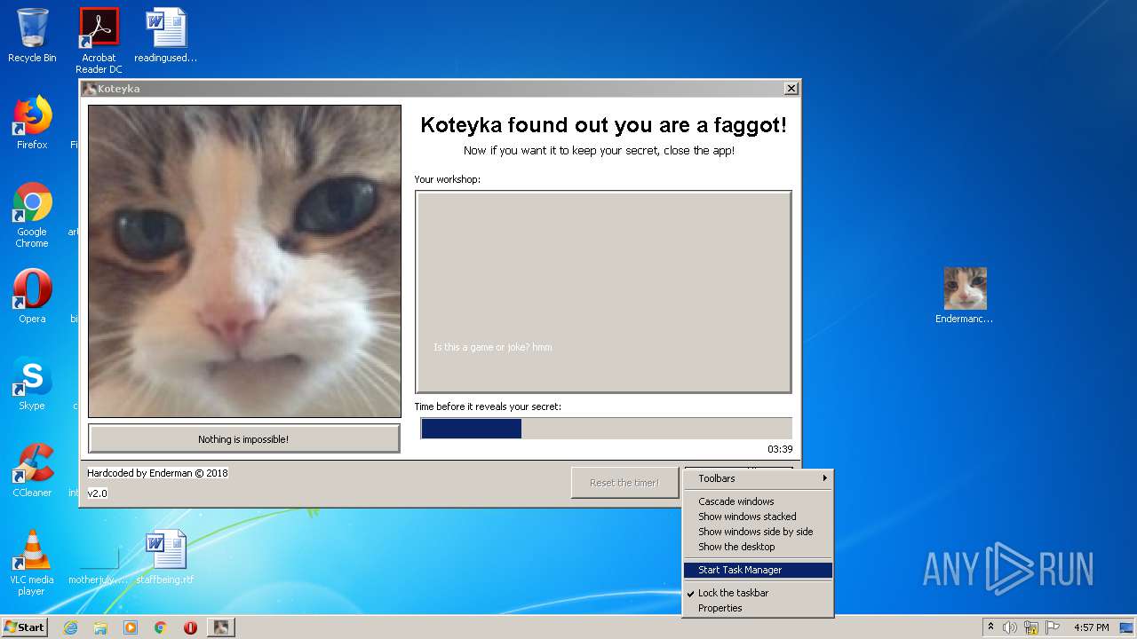Click 'Now if you want it to keep your secret' text
This screenshot has width=1137, height=639.
pyautogui.click(x=599, y=151)
